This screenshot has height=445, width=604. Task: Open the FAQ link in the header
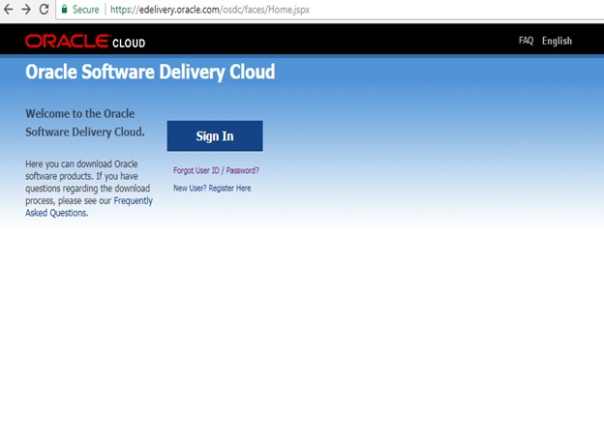click(526, 41)
